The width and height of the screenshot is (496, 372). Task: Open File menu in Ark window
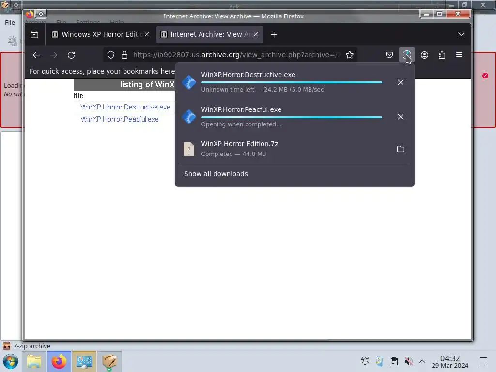tap(10, 22)
